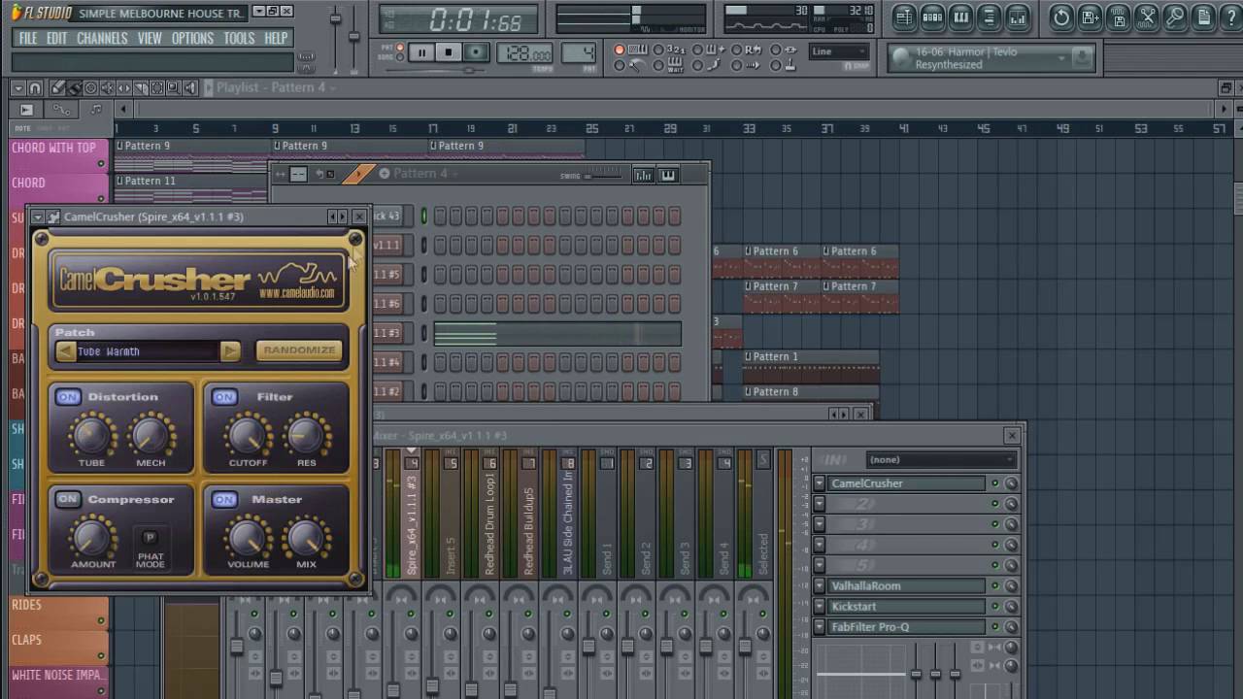Open graph editor in step sequencer

click(x=643, y=175)
